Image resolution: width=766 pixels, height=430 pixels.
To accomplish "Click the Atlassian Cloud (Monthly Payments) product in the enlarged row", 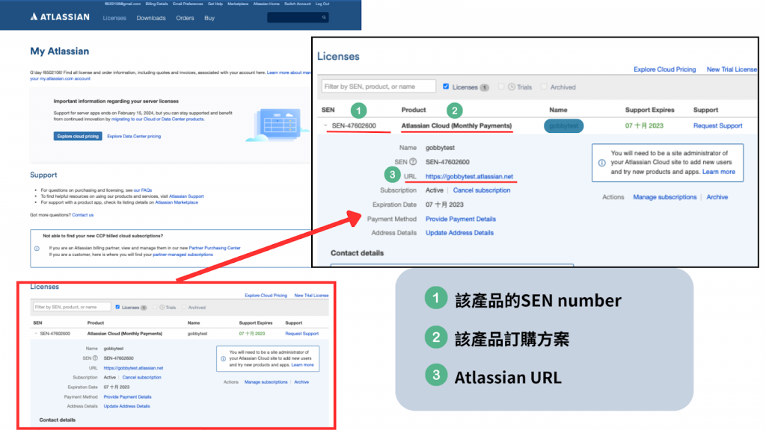I will [456, 125].
